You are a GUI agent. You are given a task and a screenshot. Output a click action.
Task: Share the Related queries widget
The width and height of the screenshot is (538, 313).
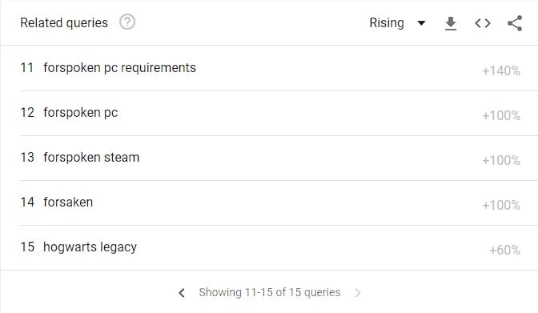515,23
